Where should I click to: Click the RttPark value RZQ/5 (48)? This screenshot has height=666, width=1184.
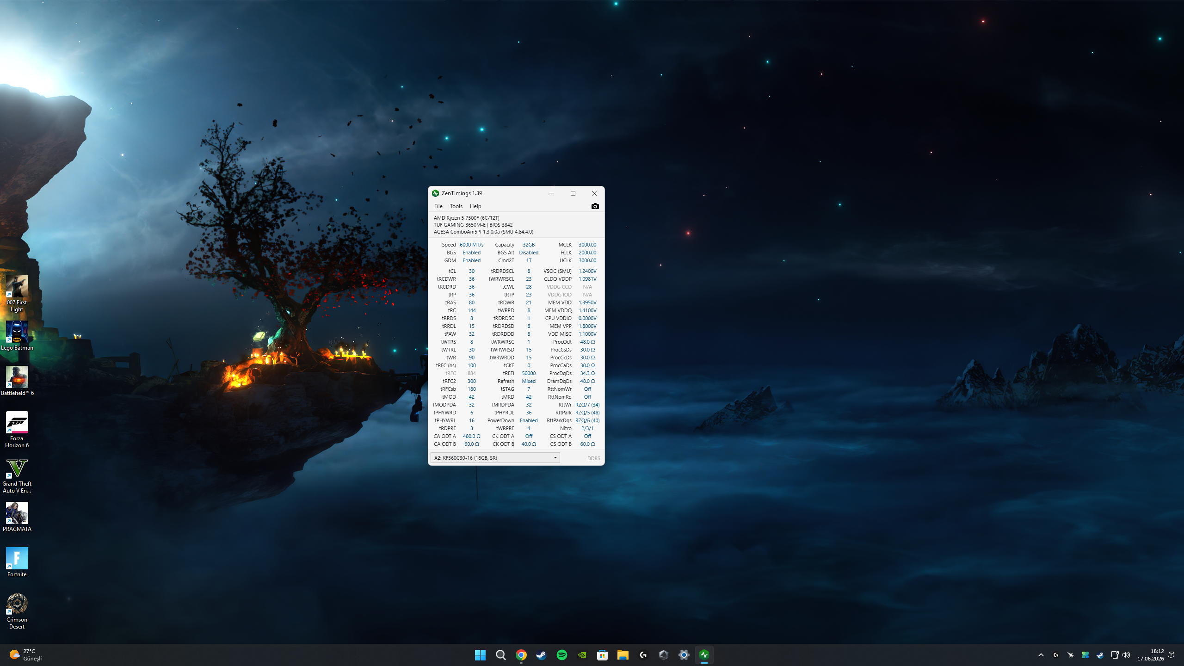coord(587,413)
